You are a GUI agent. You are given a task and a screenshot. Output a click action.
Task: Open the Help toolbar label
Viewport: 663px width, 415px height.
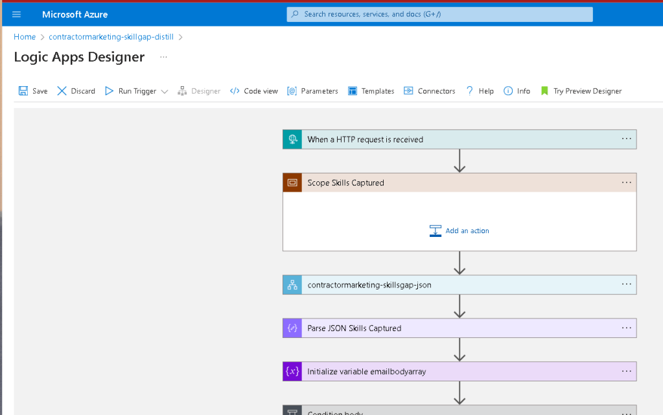(486, 91)
